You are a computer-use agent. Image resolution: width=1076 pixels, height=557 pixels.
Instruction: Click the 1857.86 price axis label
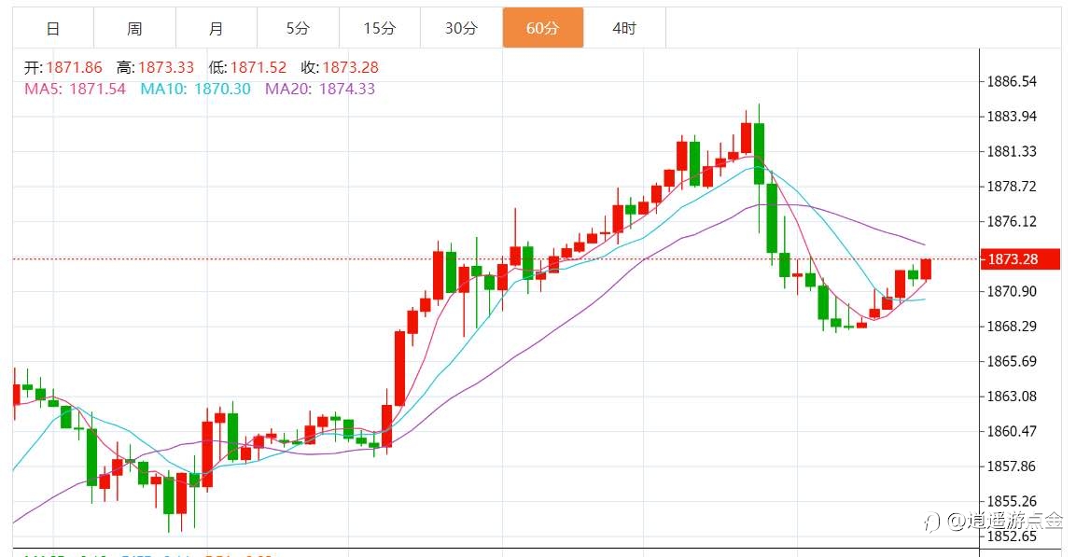pyautogui.click(x=1012, y=466)
